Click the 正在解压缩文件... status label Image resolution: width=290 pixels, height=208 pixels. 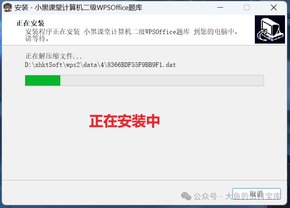pyautogui.click(x=53, y=56)
